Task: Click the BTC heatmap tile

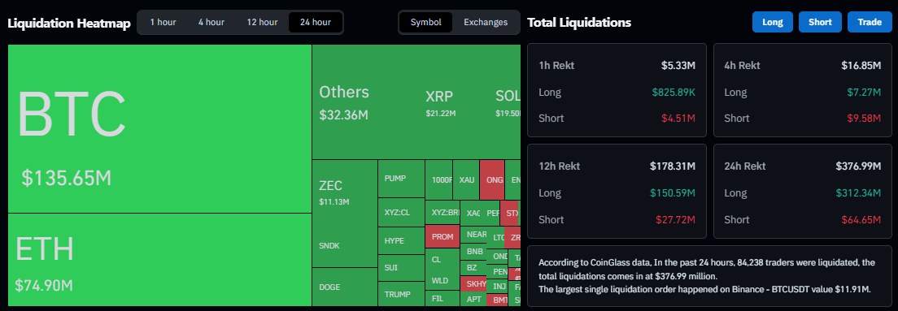Action: point(159,128)
